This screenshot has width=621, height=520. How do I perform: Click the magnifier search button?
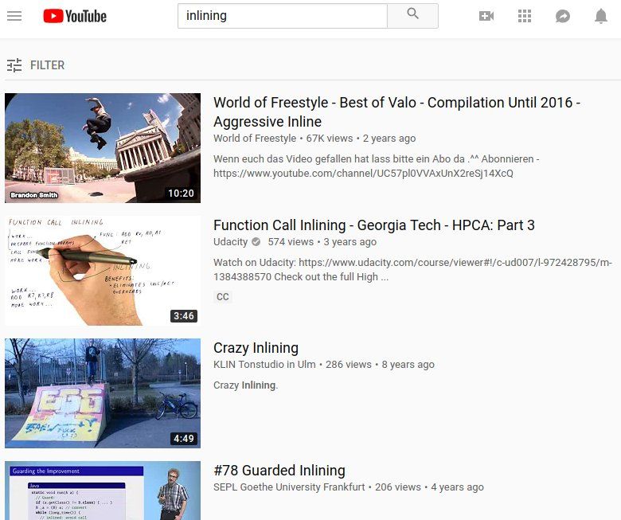tap(412, 16)
